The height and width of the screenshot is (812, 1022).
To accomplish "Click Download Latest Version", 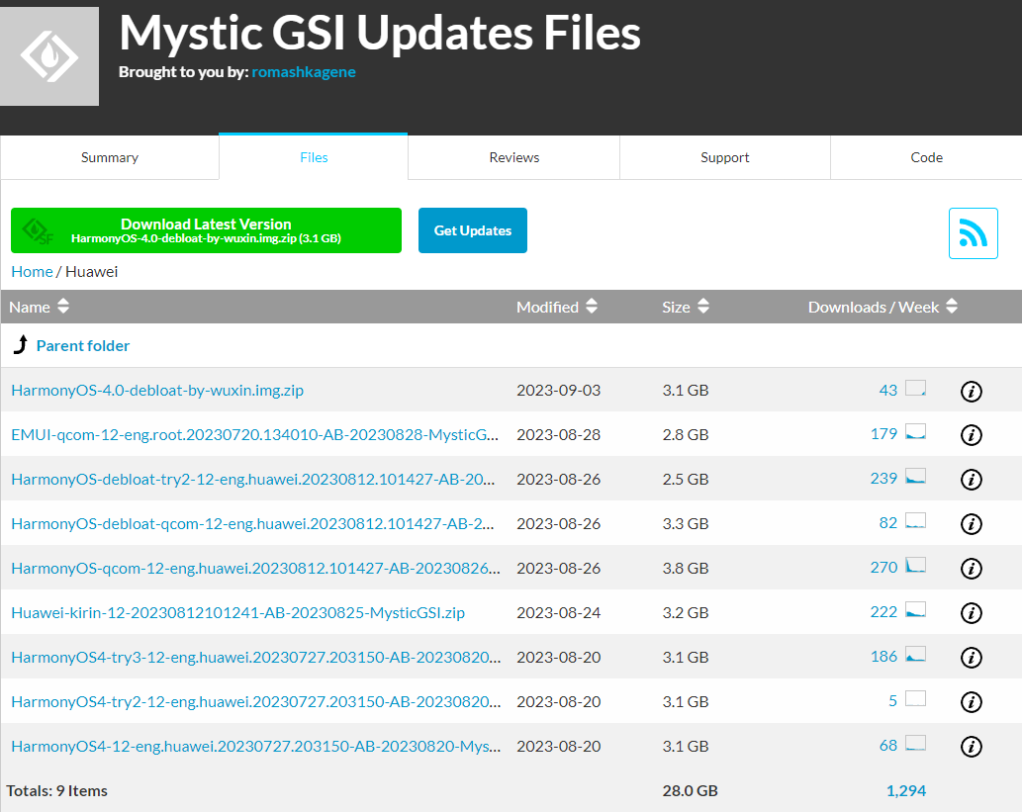I will (x=206, y=229).
